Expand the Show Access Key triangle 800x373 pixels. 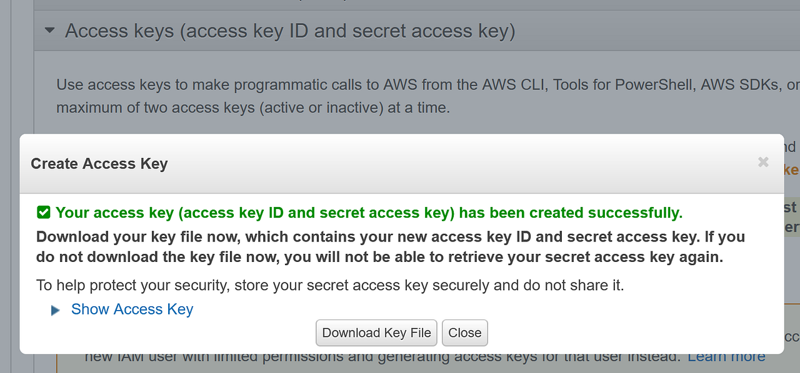tap(56, 310)
